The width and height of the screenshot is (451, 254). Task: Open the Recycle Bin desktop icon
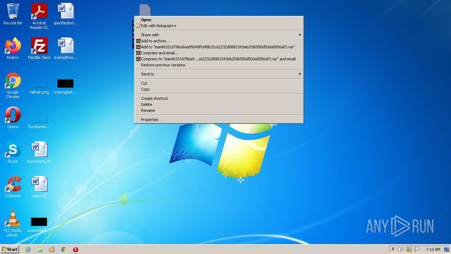tap(13, 14)
